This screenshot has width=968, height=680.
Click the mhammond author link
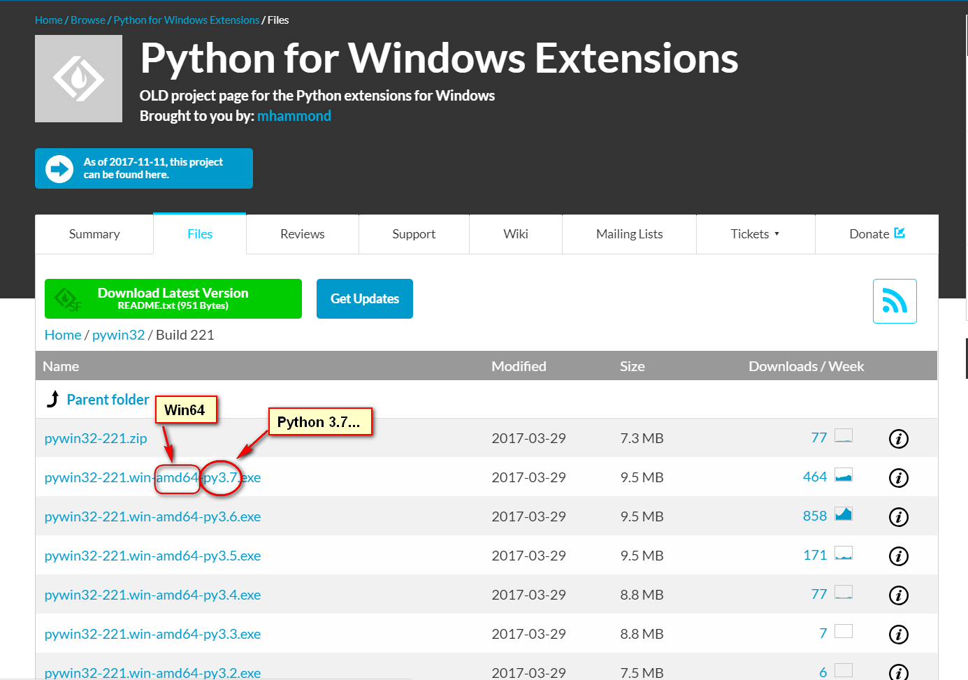tap(294, 116)
